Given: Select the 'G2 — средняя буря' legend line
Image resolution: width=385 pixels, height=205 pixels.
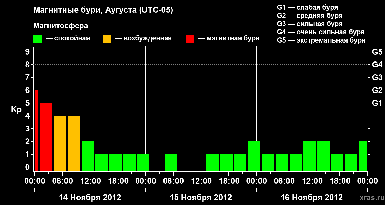Looking at the screenshot, I should click(x=310, y=16).
